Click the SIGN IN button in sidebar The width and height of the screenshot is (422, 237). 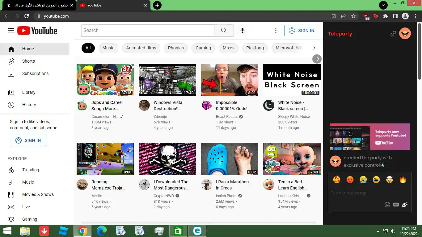tap(28, 140)
